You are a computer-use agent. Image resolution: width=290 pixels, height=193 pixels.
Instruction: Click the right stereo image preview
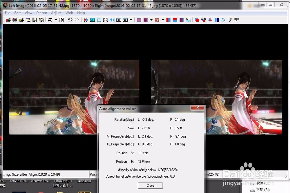tap(216, 97)
